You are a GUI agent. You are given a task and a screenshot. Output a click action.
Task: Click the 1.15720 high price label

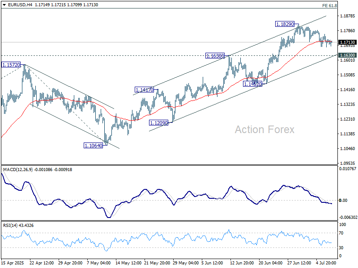point(11,65)
